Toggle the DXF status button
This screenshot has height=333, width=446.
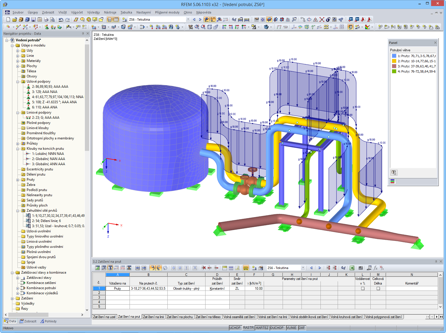point(302,328)
